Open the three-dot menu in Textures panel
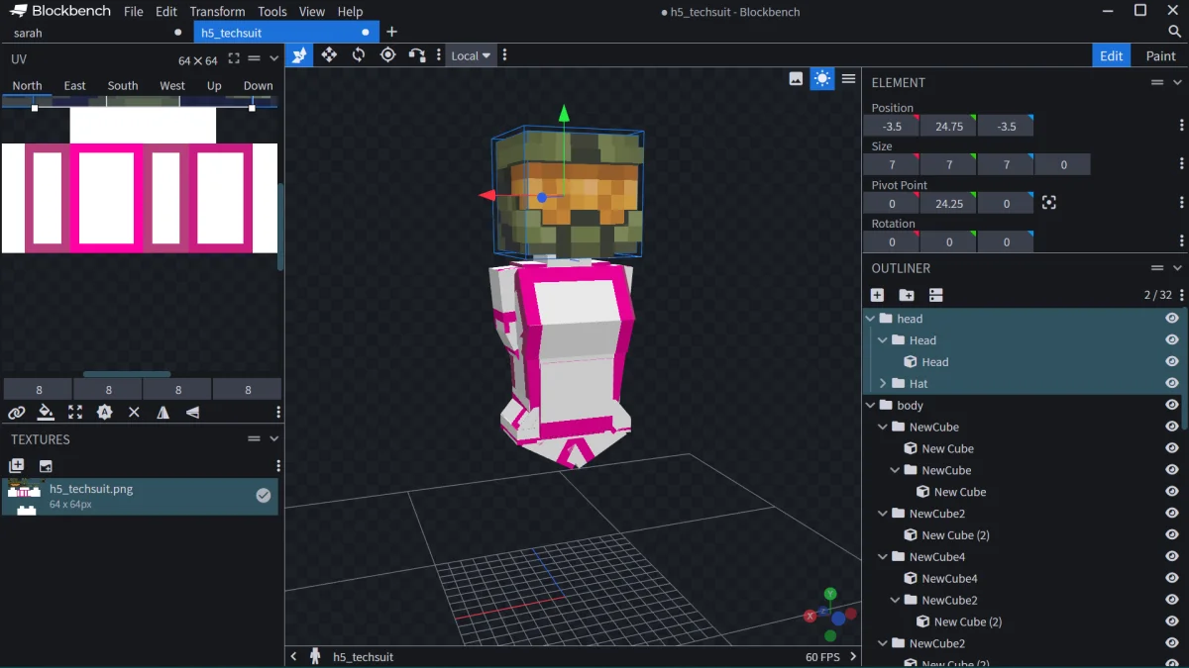The width and height of the screenshot is (1189, 668). point(278,465)
